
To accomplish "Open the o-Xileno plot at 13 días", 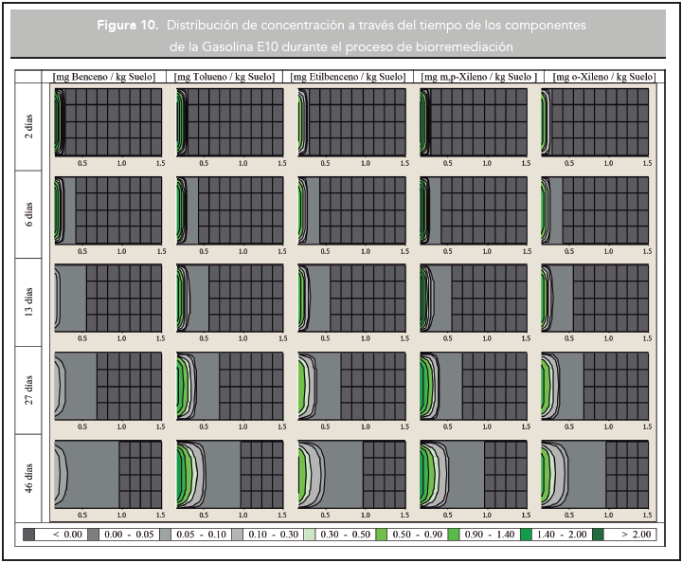I will [x=595, y=298].
